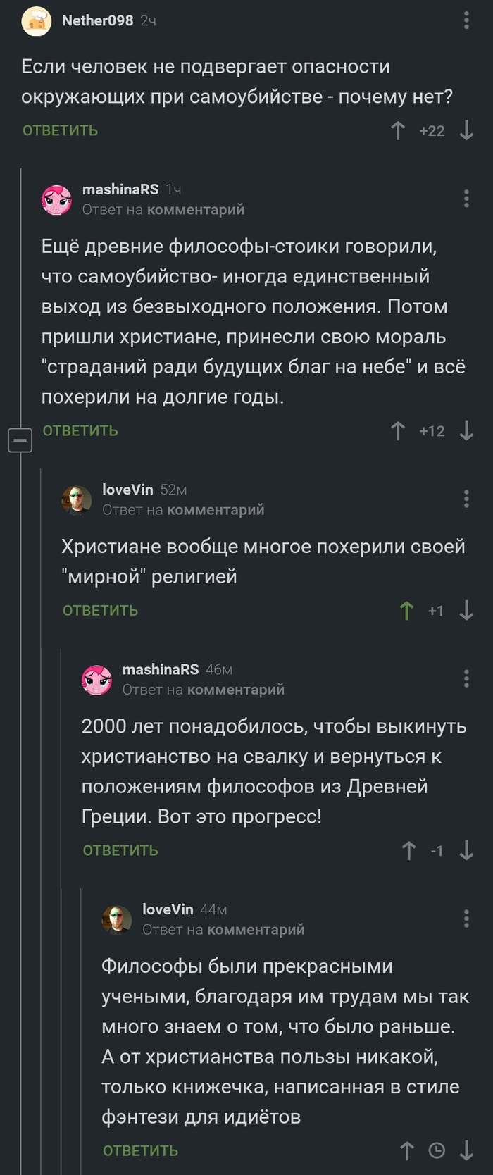Downvote loveVin's comment rated +1

466,611
